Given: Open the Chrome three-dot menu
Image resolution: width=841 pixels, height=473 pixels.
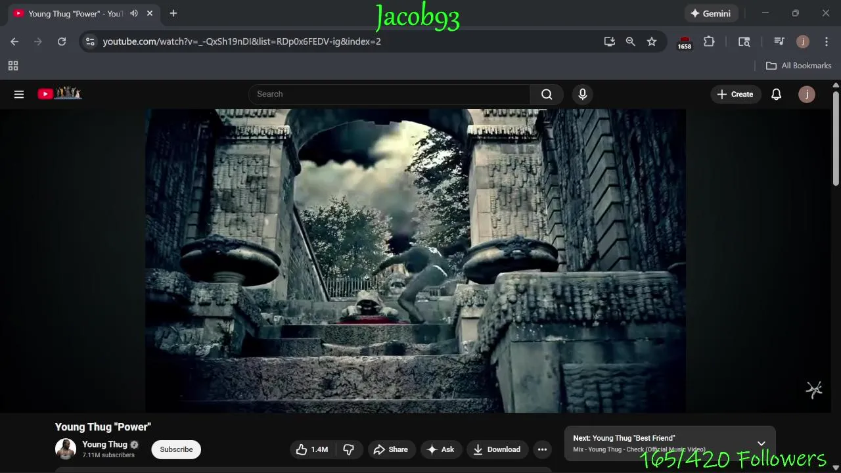Looking at the screenshot, I should click(825, 41).
